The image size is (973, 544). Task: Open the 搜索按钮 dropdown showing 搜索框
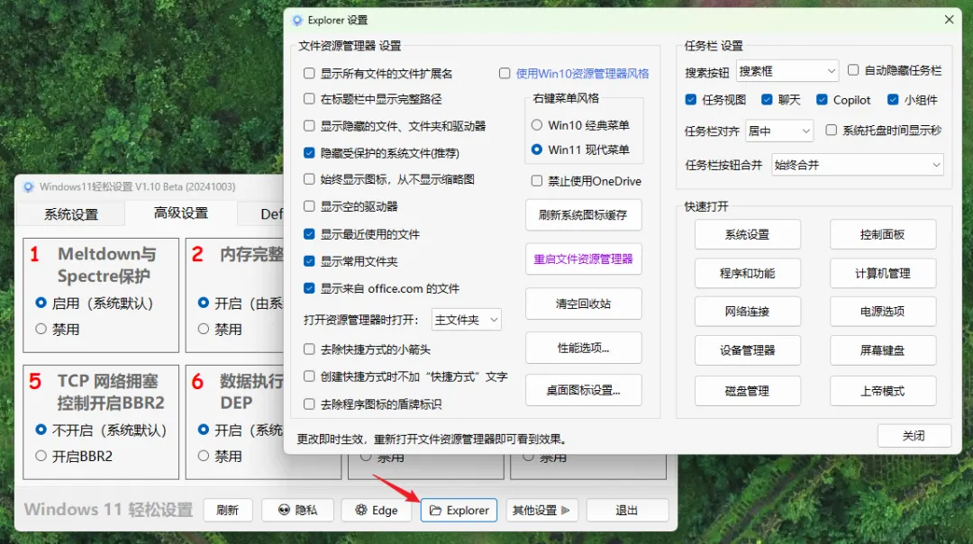coord(787,70)
